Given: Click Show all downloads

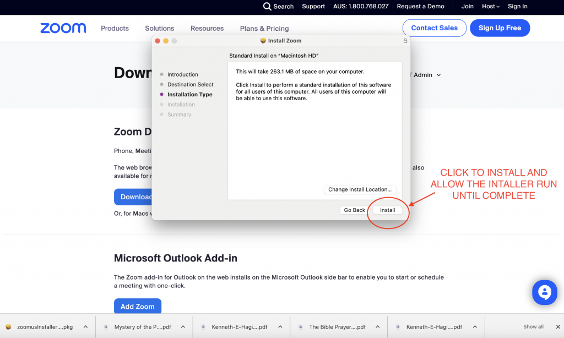Looking at the screenshot, I should pos(533,327).
